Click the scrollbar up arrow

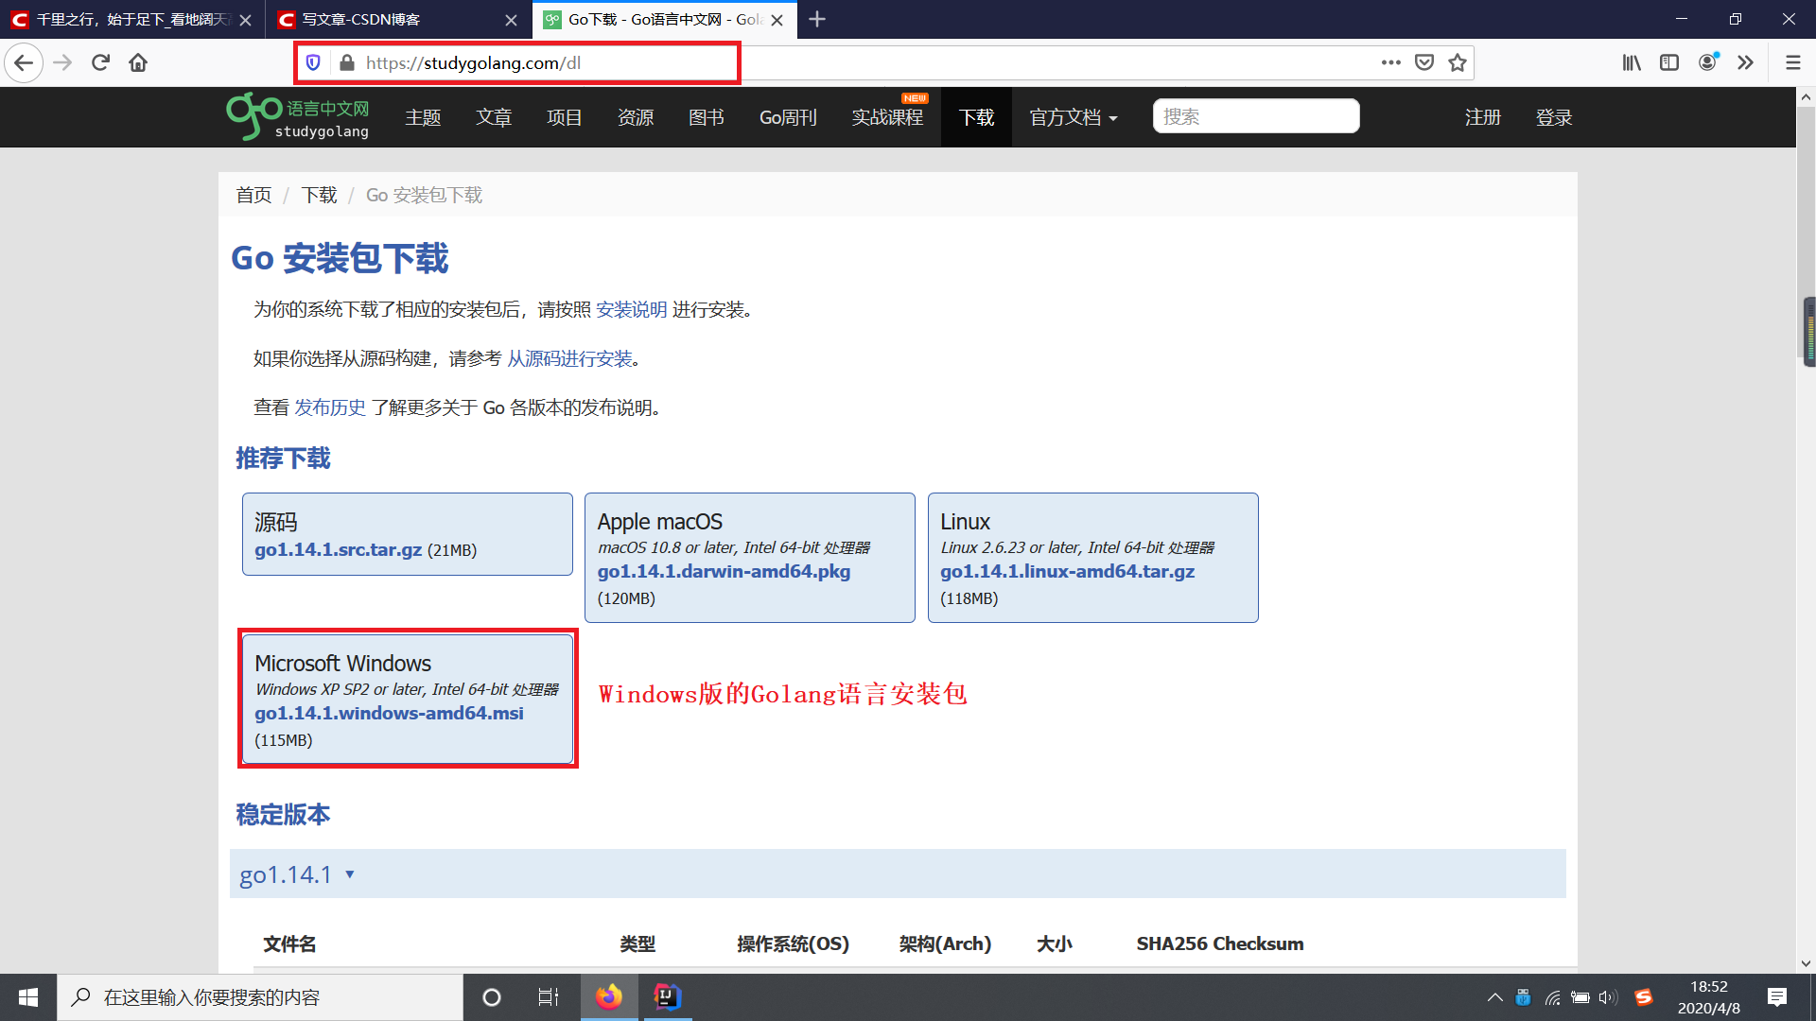(x=1807, y=96)
